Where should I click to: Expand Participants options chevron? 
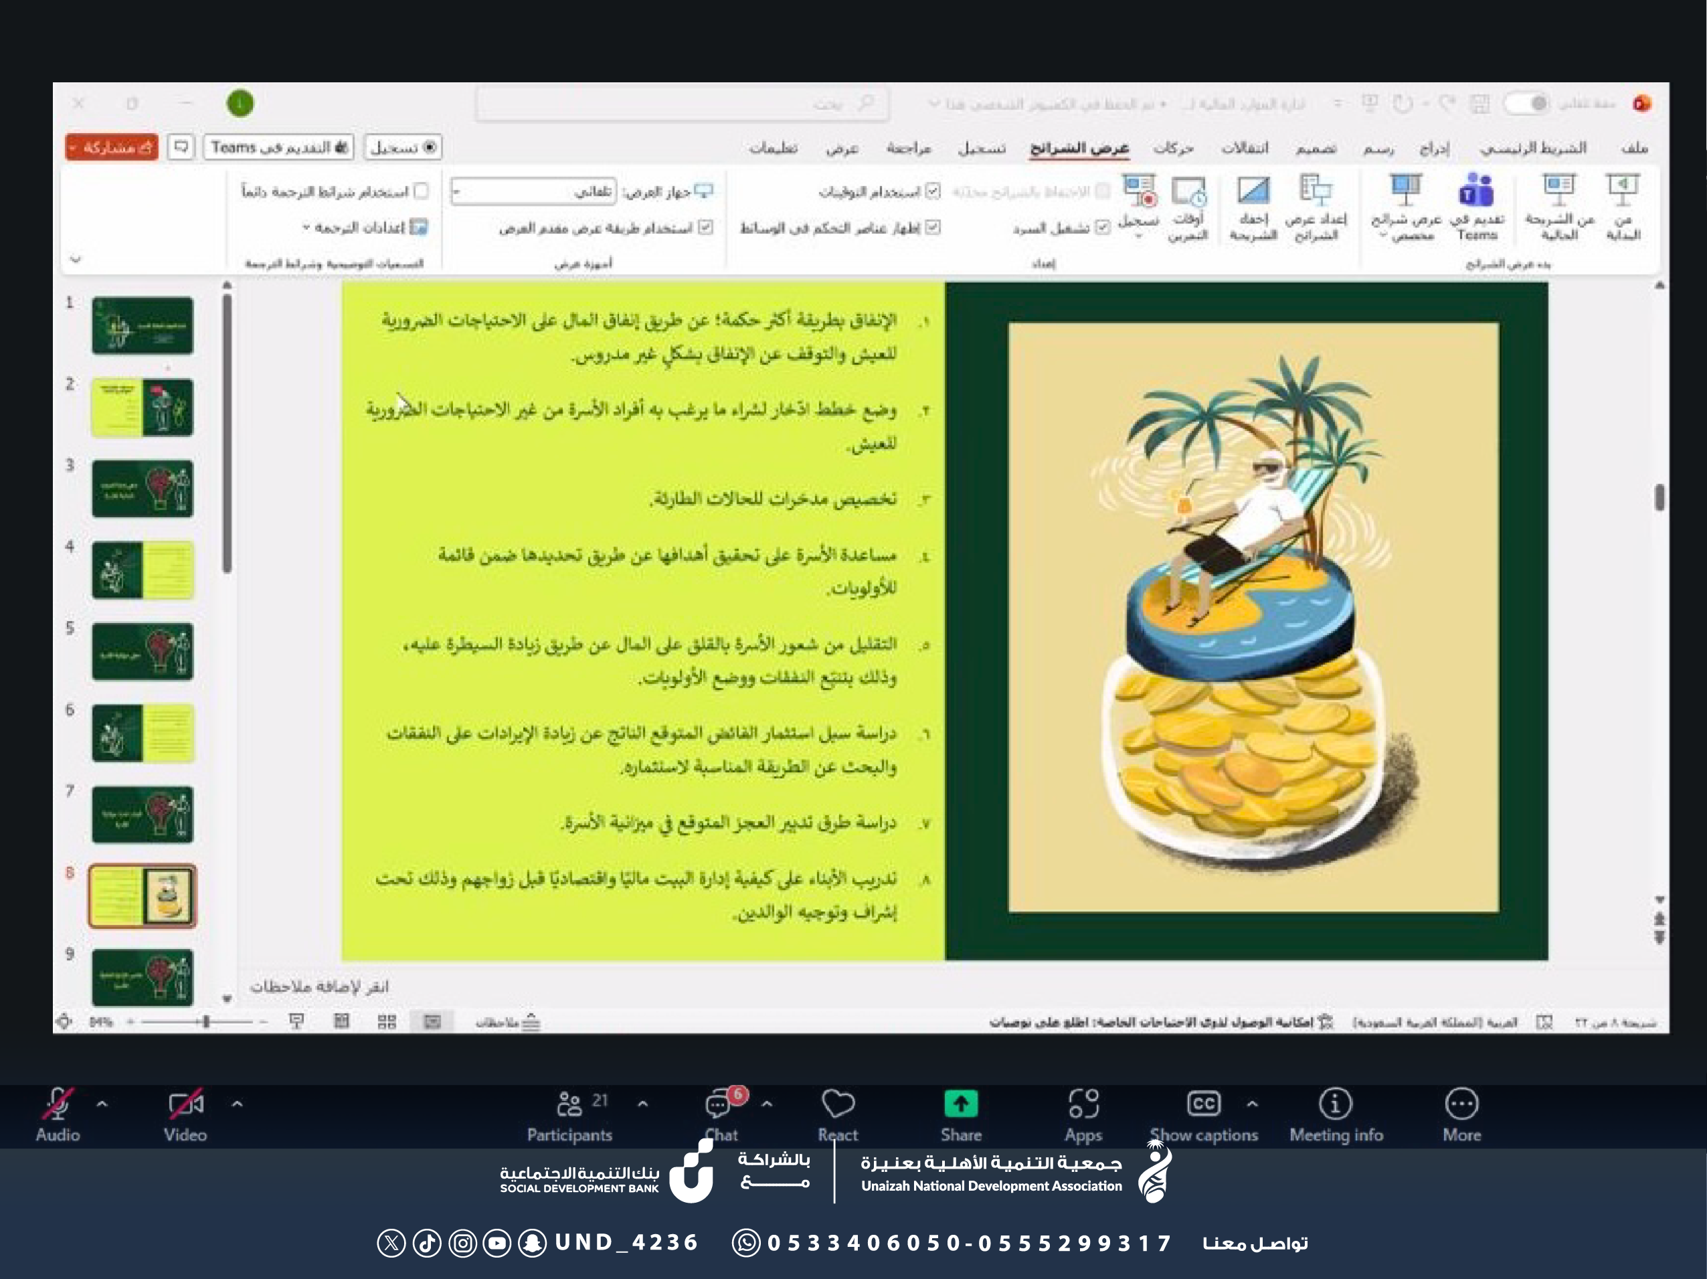pos(643,1104)
